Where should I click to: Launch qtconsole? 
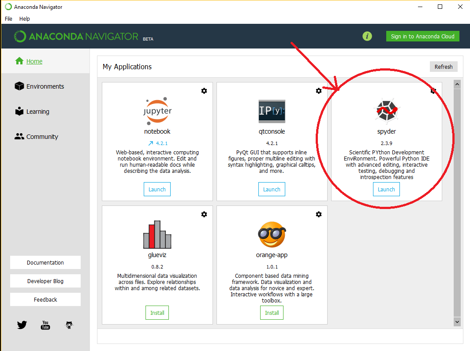(x=272, y=189)
